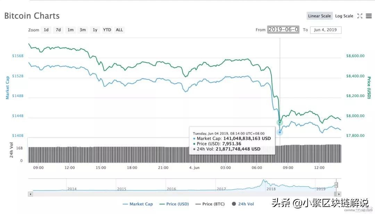Image resolution: width=375 pixels, height=214 pixels.
Task: Select the 1d zoom tab
Action: (x=46, y=30)
